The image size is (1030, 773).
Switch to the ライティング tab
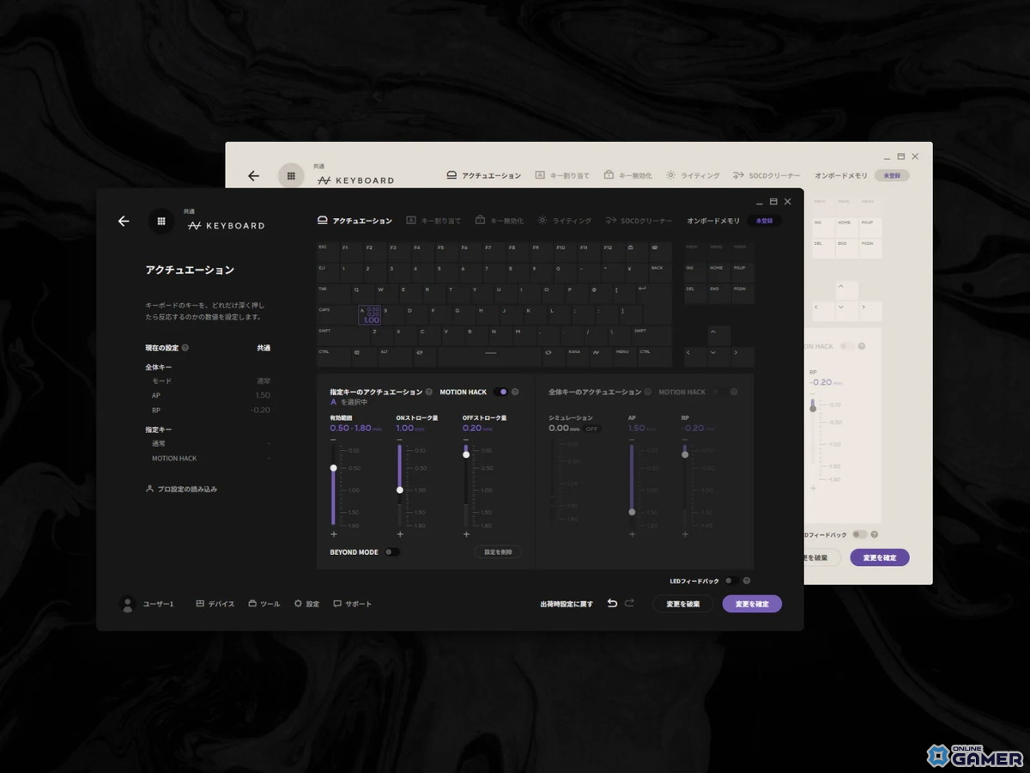click(565, 221)
